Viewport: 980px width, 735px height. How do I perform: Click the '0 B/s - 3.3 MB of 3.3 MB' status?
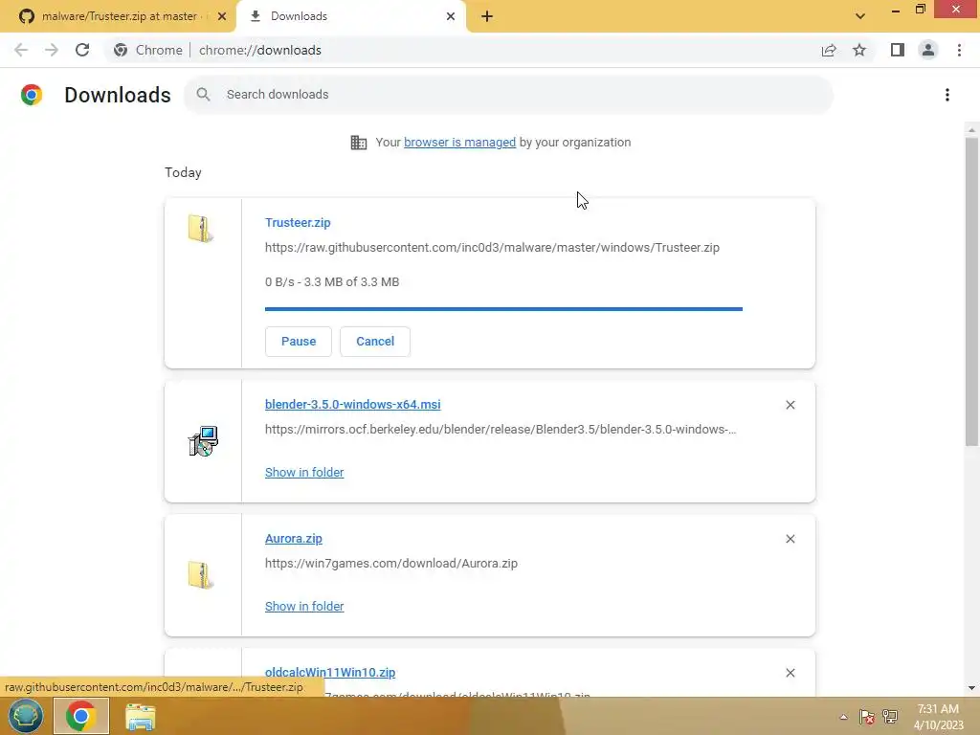pos(332,282)
